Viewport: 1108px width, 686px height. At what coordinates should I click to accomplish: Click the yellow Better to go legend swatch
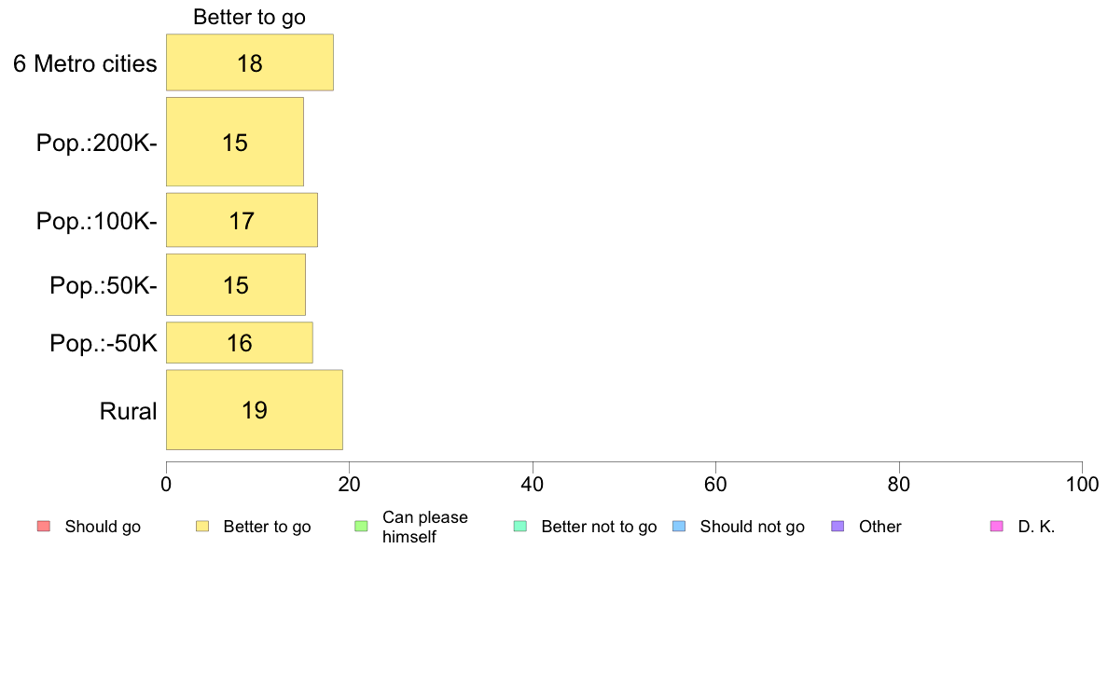[202, 527]
